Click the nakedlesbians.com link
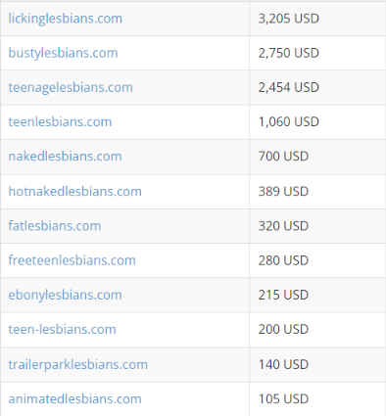The height and width of the screenshot is (416, 386). (66, 157)
